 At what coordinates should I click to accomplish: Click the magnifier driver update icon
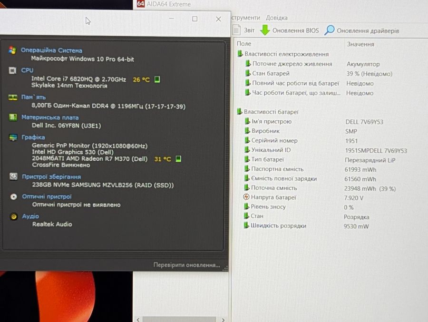(329, 30)
